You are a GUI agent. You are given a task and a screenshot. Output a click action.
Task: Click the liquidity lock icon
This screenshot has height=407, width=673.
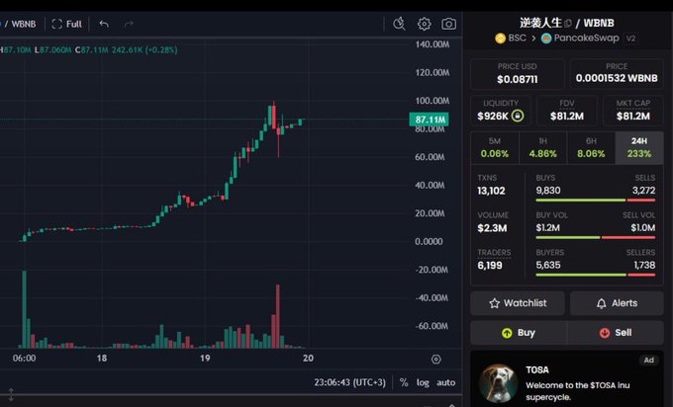pos(518,116)
